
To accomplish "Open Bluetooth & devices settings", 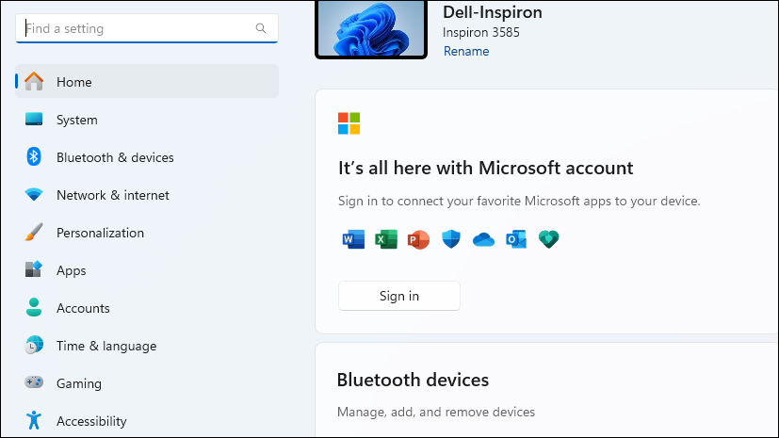I will [115, 157].
